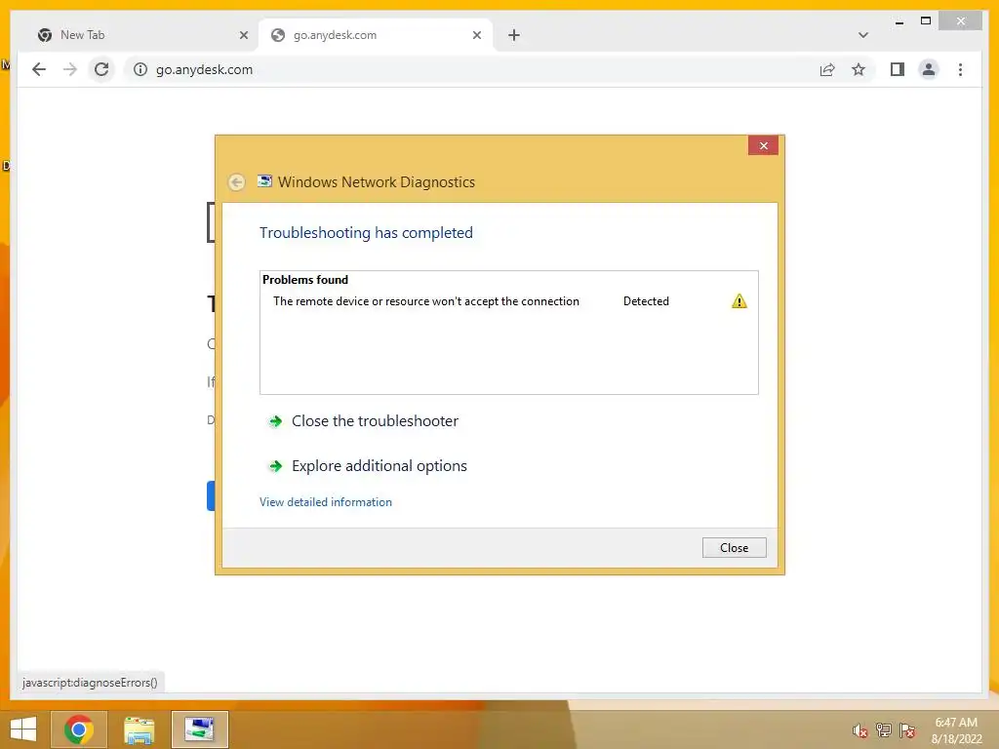The width and height of the screenshot is (999, 749).
Task: Select the go.anydesk.com tab
Action: [x=375, y=35]
